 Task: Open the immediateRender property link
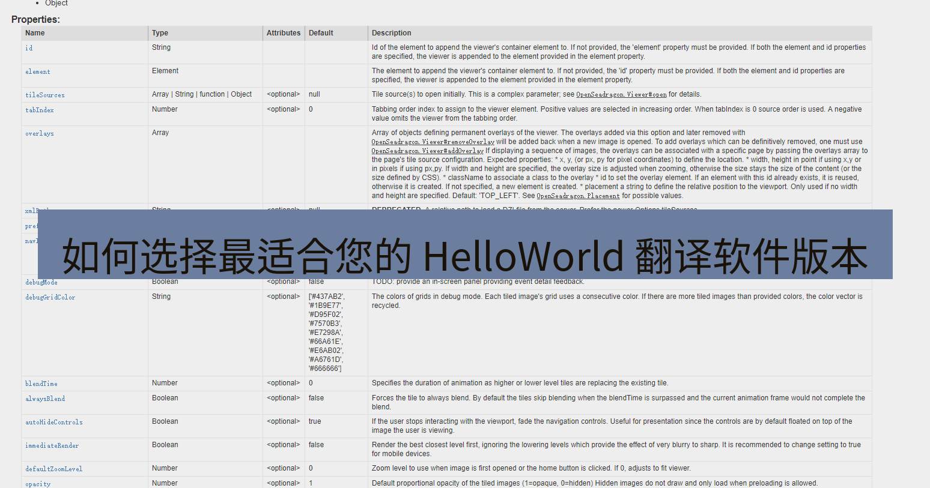coord(52,445)
